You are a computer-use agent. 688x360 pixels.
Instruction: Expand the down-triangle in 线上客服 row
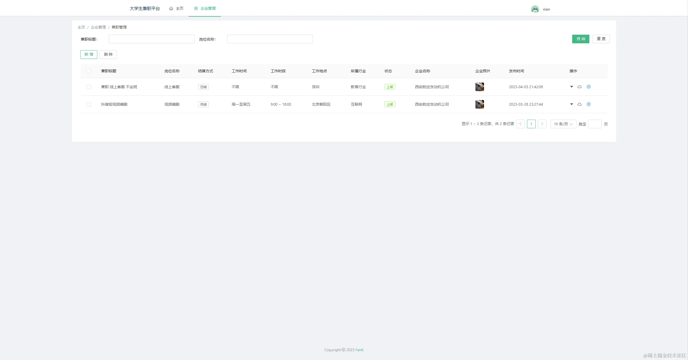(571, 87)
